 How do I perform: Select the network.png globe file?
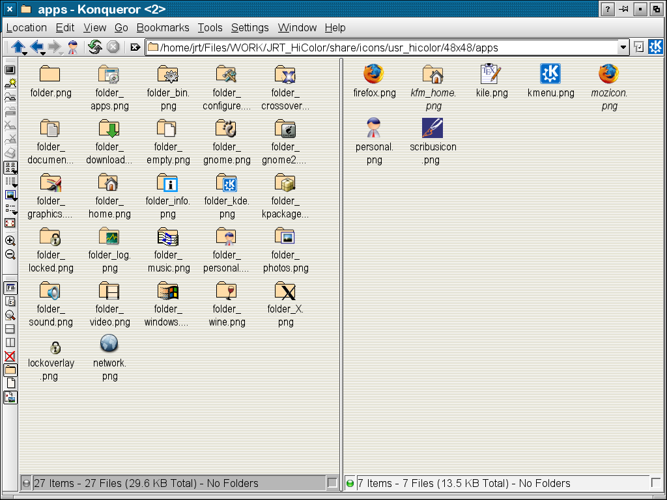pos(109,357)
